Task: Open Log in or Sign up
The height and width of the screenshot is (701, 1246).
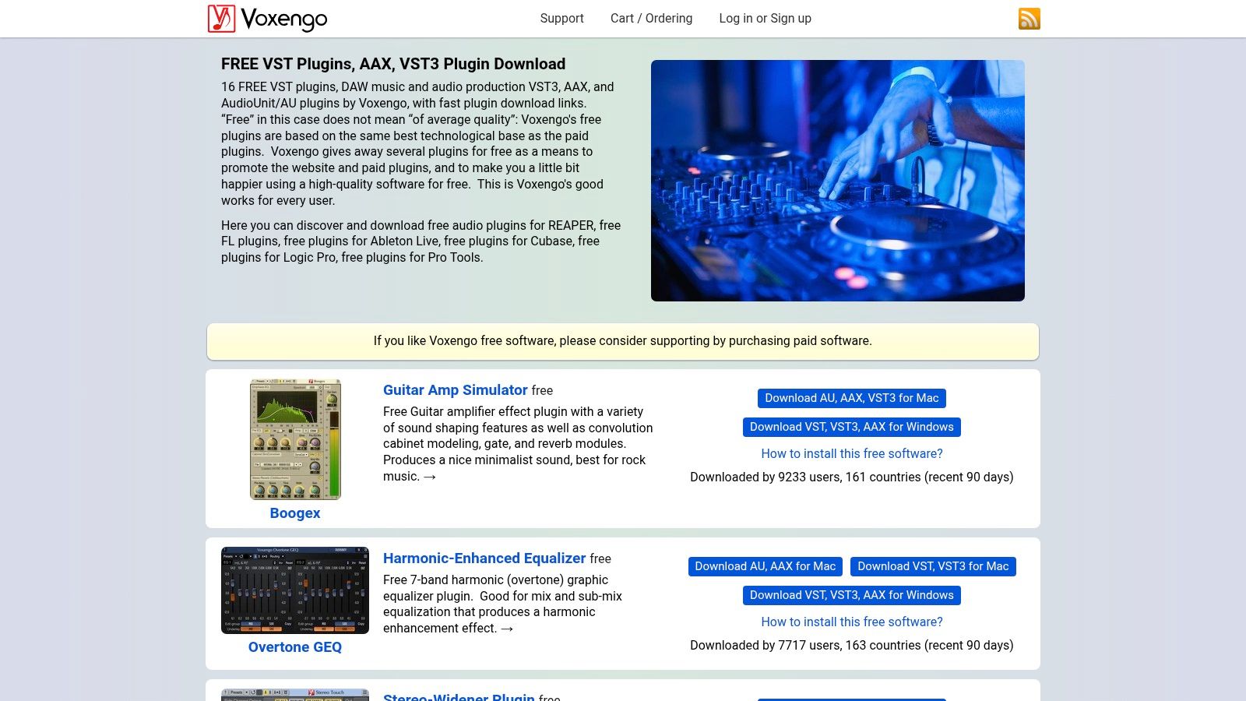Action: tap(765, 19)
